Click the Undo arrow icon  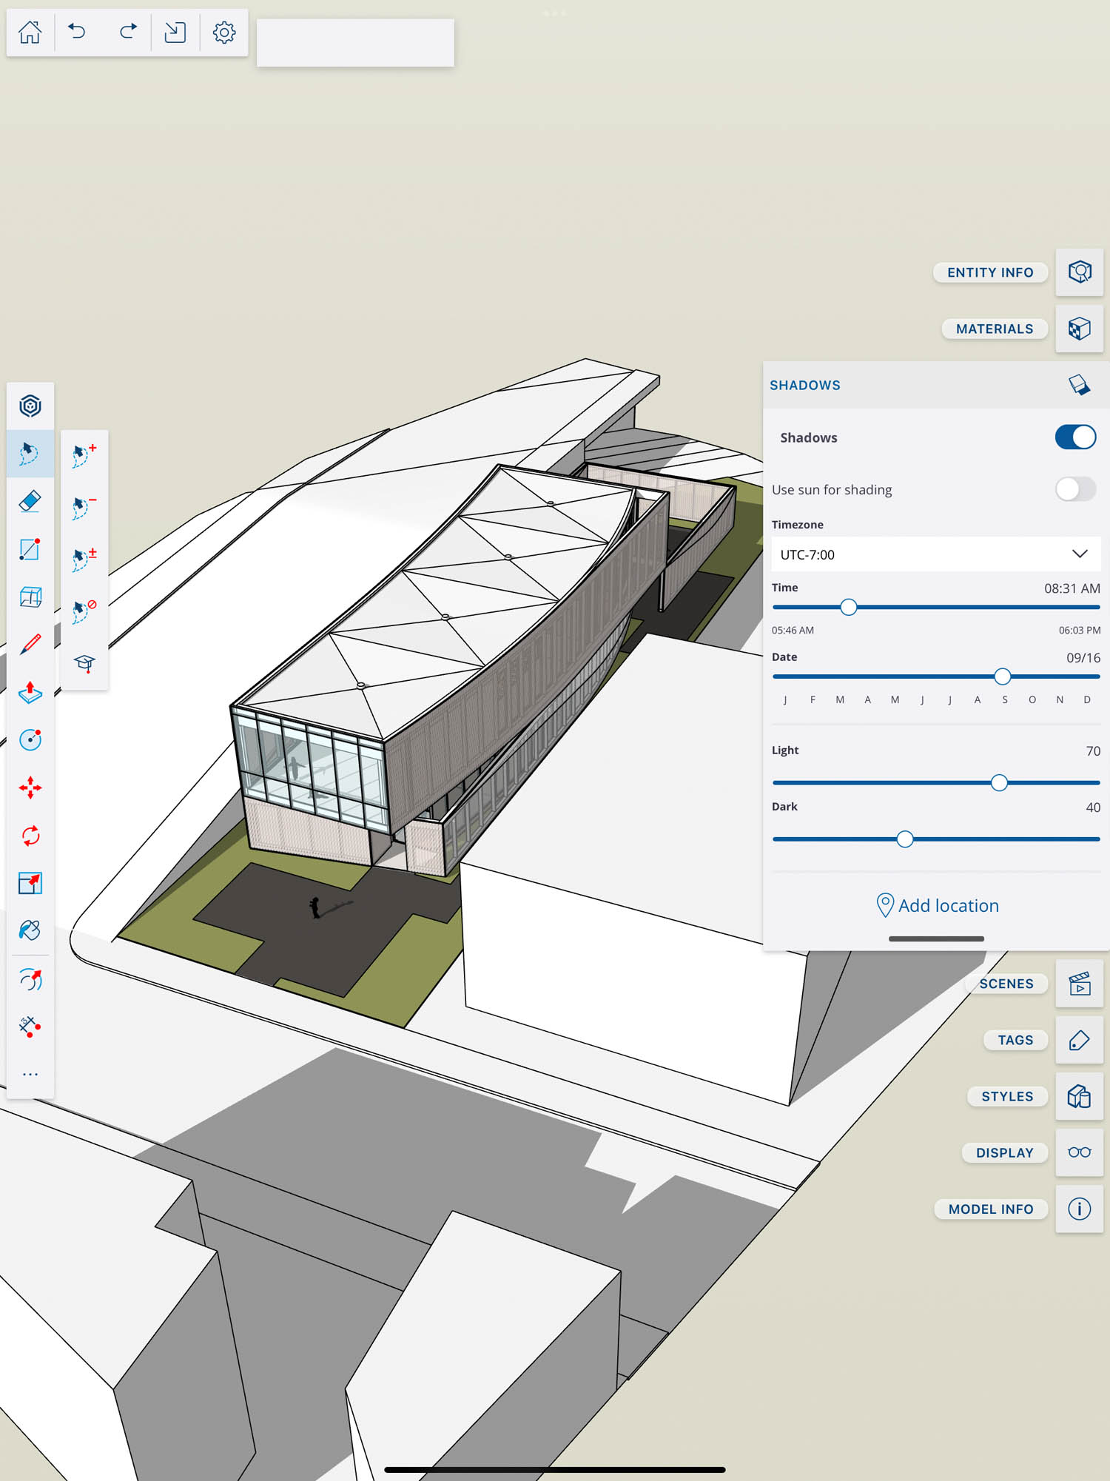tap(78, 32)
